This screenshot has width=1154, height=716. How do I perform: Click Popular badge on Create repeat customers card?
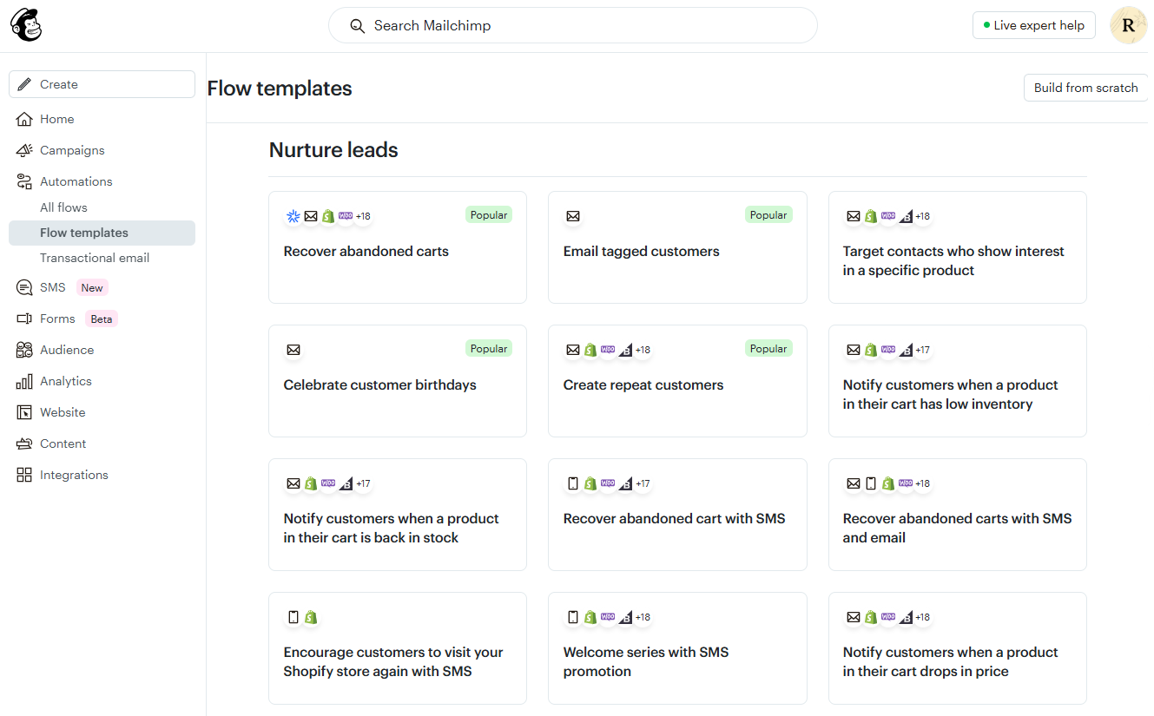point(768,349)
